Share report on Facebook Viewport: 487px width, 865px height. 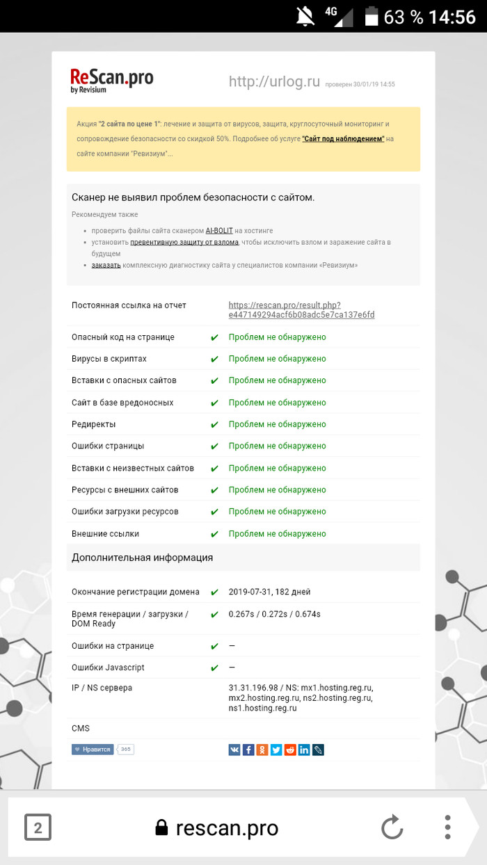(x=248, y=750)
